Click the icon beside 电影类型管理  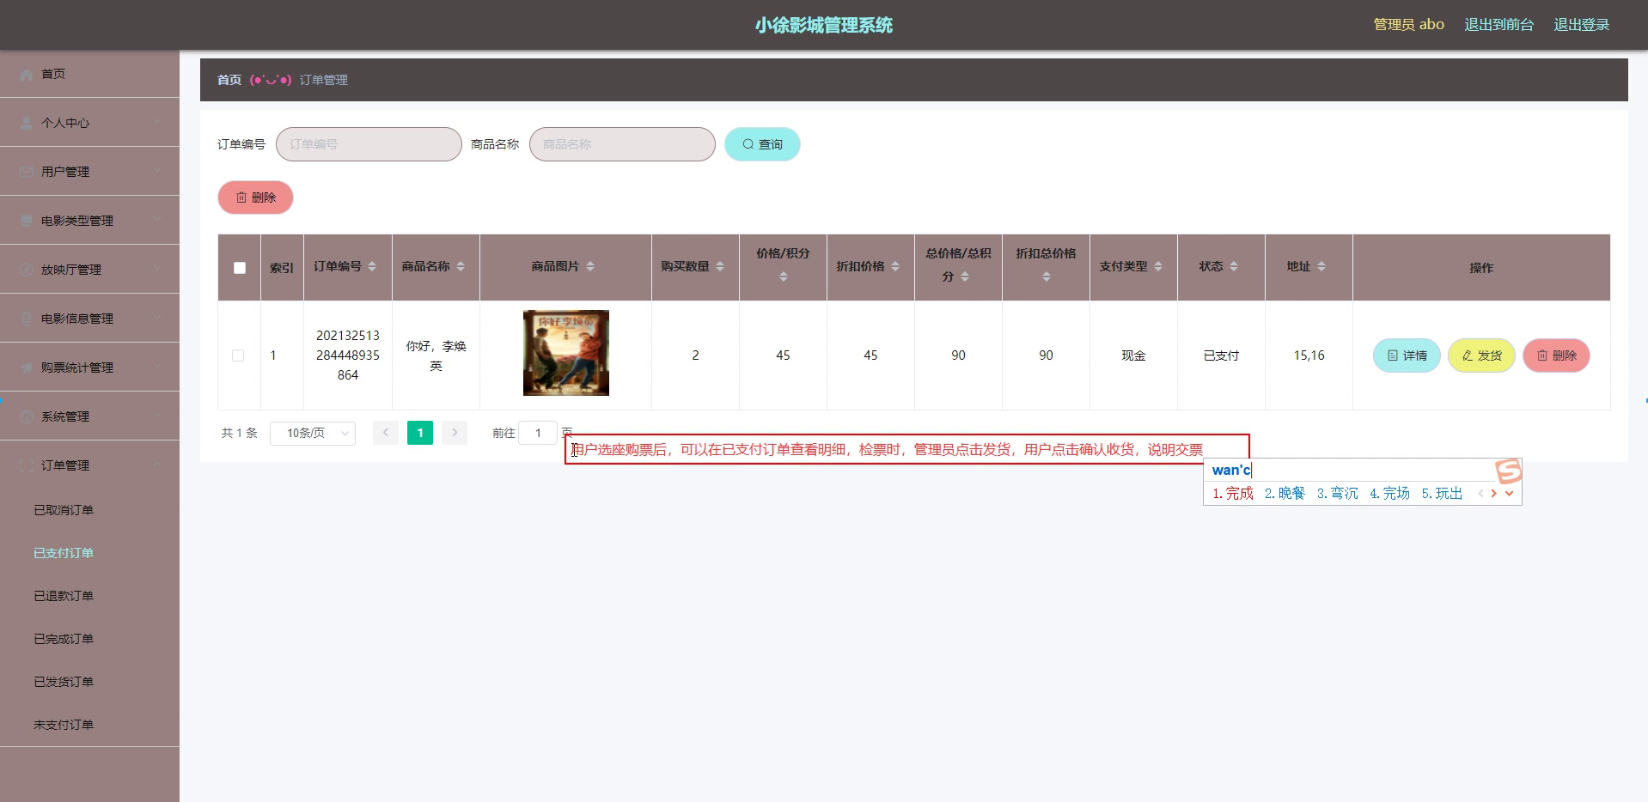click(x=27, y=222)
